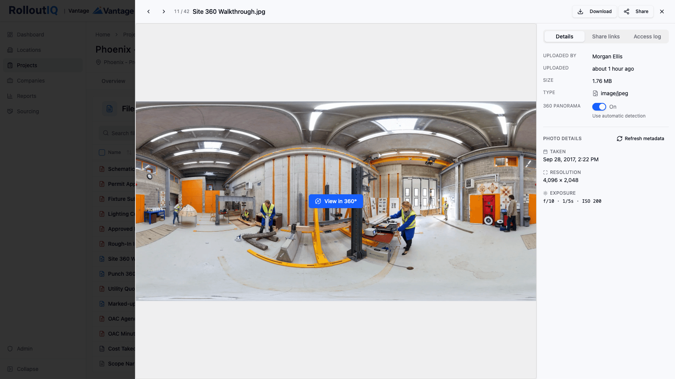
Task: Click the Files section document icon
Action: 110,109
